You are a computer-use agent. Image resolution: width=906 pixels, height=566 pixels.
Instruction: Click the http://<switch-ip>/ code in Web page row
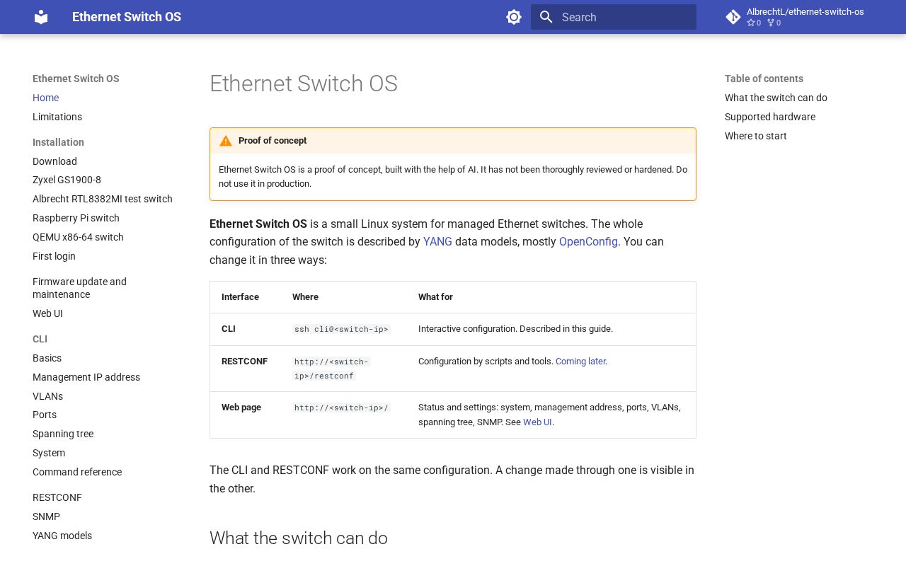pos(341,408)
